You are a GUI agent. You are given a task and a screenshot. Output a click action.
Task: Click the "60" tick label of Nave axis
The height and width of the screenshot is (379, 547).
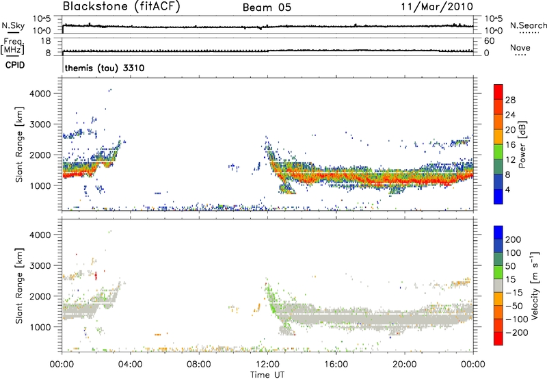tap(489, 41)
